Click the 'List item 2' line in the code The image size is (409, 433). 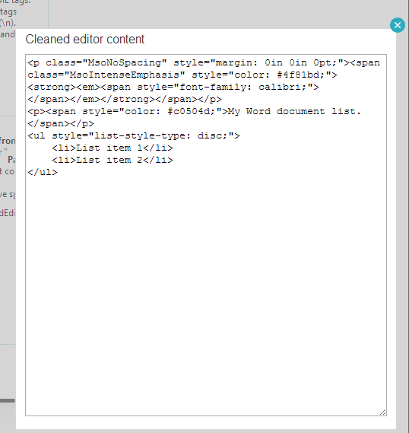(113, 160)
